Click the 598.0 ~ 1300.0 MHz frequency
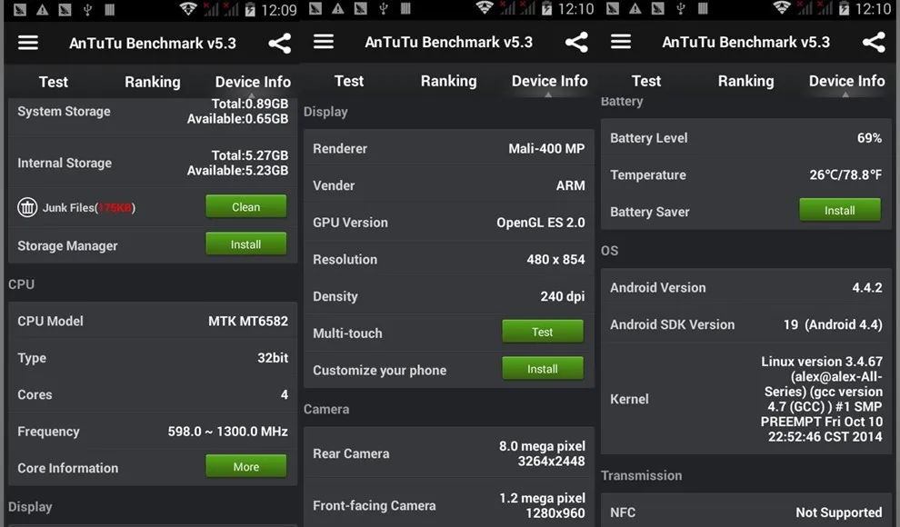Viewport: 900px width, 527px height. [x=228, y=432]
